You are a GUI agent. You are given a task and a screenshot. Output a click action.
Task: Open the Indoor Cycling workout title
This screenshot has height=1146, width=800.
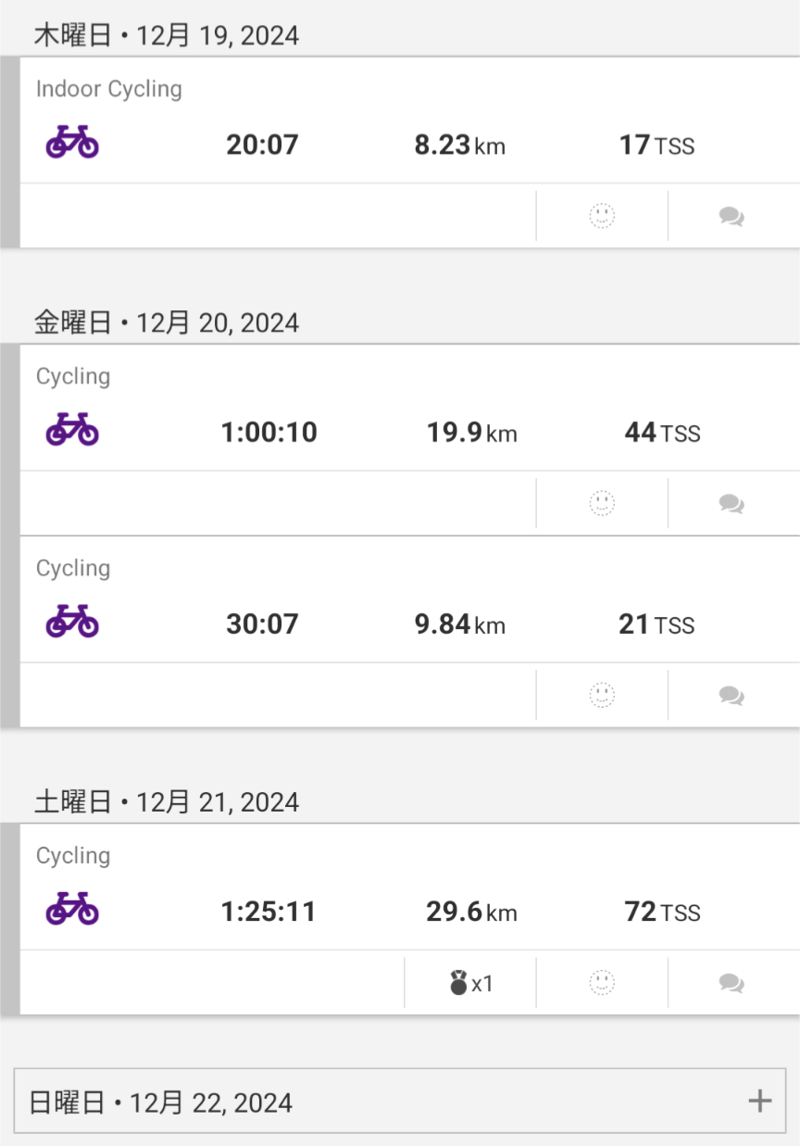pyautogui.click(x=109, y=89)
